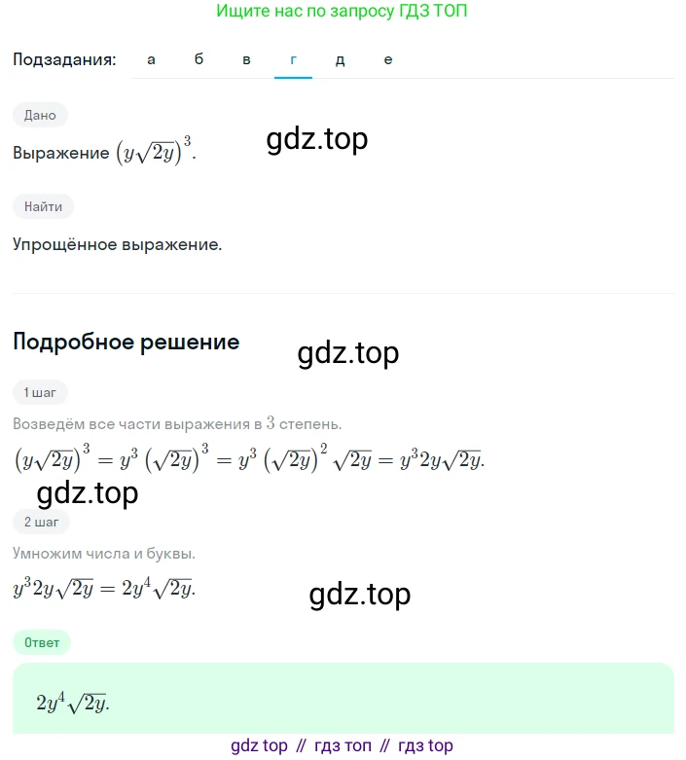Image resolution: width=686 pixels, height=760 pixels.
Task: Click the footer text gdz top // гдз топ
Action: (x=343, y=745)
